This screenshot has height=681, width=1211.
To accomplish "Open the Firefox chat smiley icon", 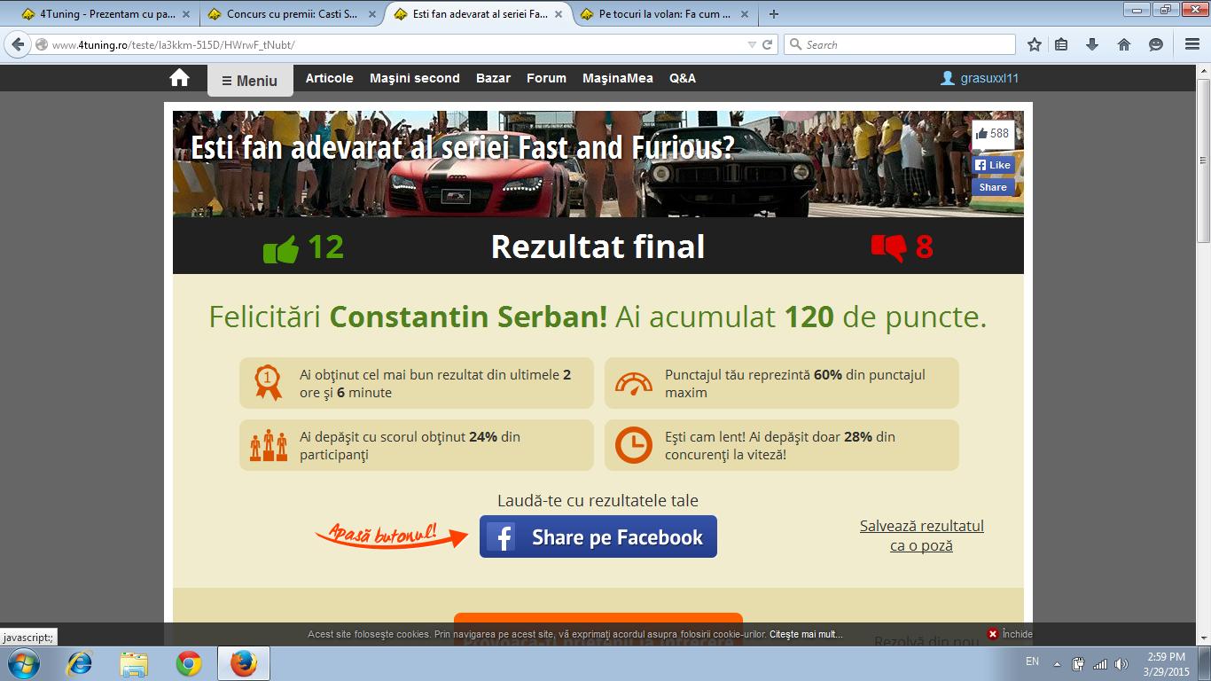I will [x=1155, y=44].
